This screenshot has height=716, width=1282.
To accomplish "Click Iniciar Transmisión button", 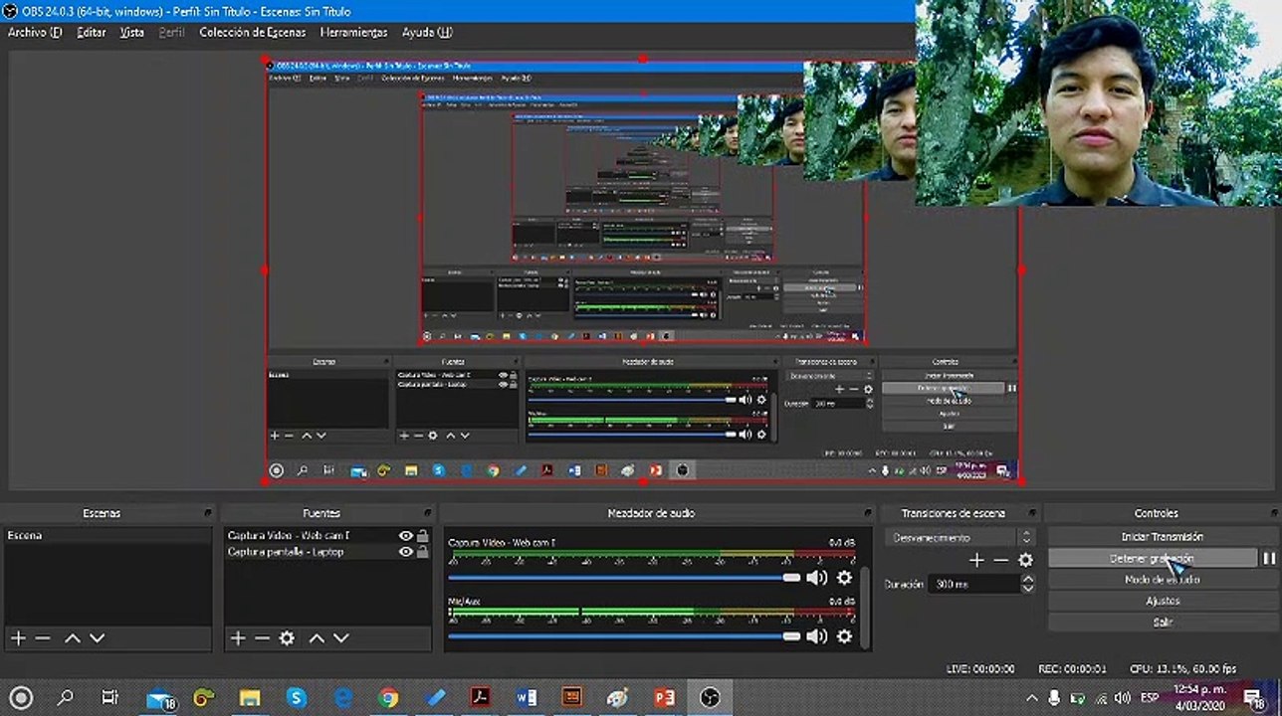I will click(x=1162, y=537).
